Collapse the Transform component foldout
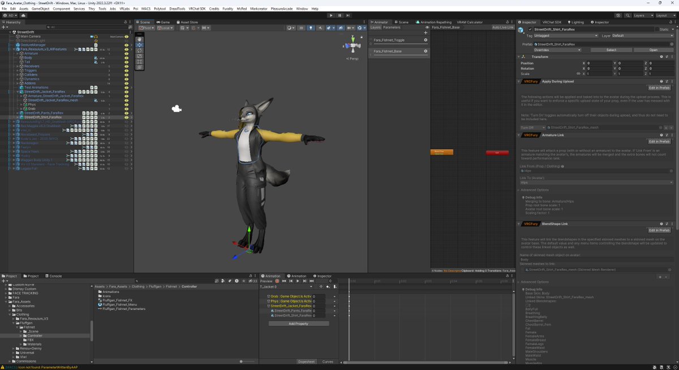This screenshot has width=679, height=370. [x=519, y=57]
